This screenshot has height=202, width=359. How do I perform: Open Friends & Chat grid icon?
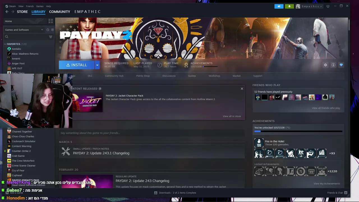coord(346,193)
